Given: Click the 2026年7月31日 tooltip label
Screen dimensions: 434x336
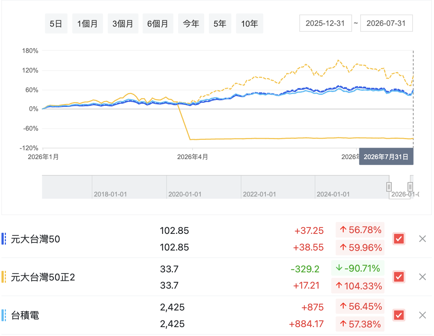Looking at the screenshot, I should [386, 157].
